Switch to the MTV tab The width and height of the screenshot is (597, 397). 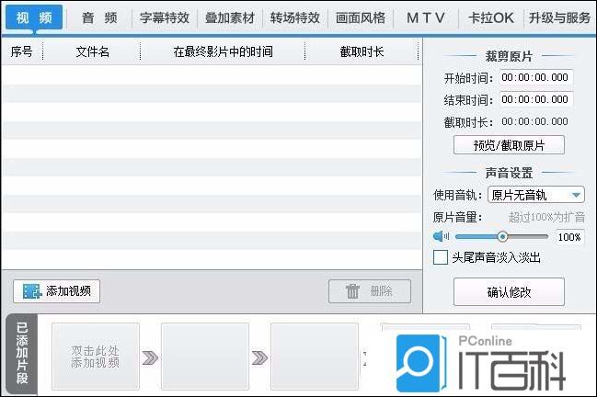426,17
